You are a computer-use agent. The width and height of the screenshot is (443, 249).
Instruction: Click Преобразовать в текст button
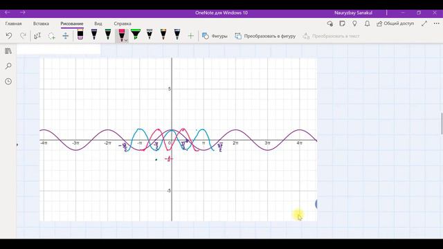tap(331, 36)
